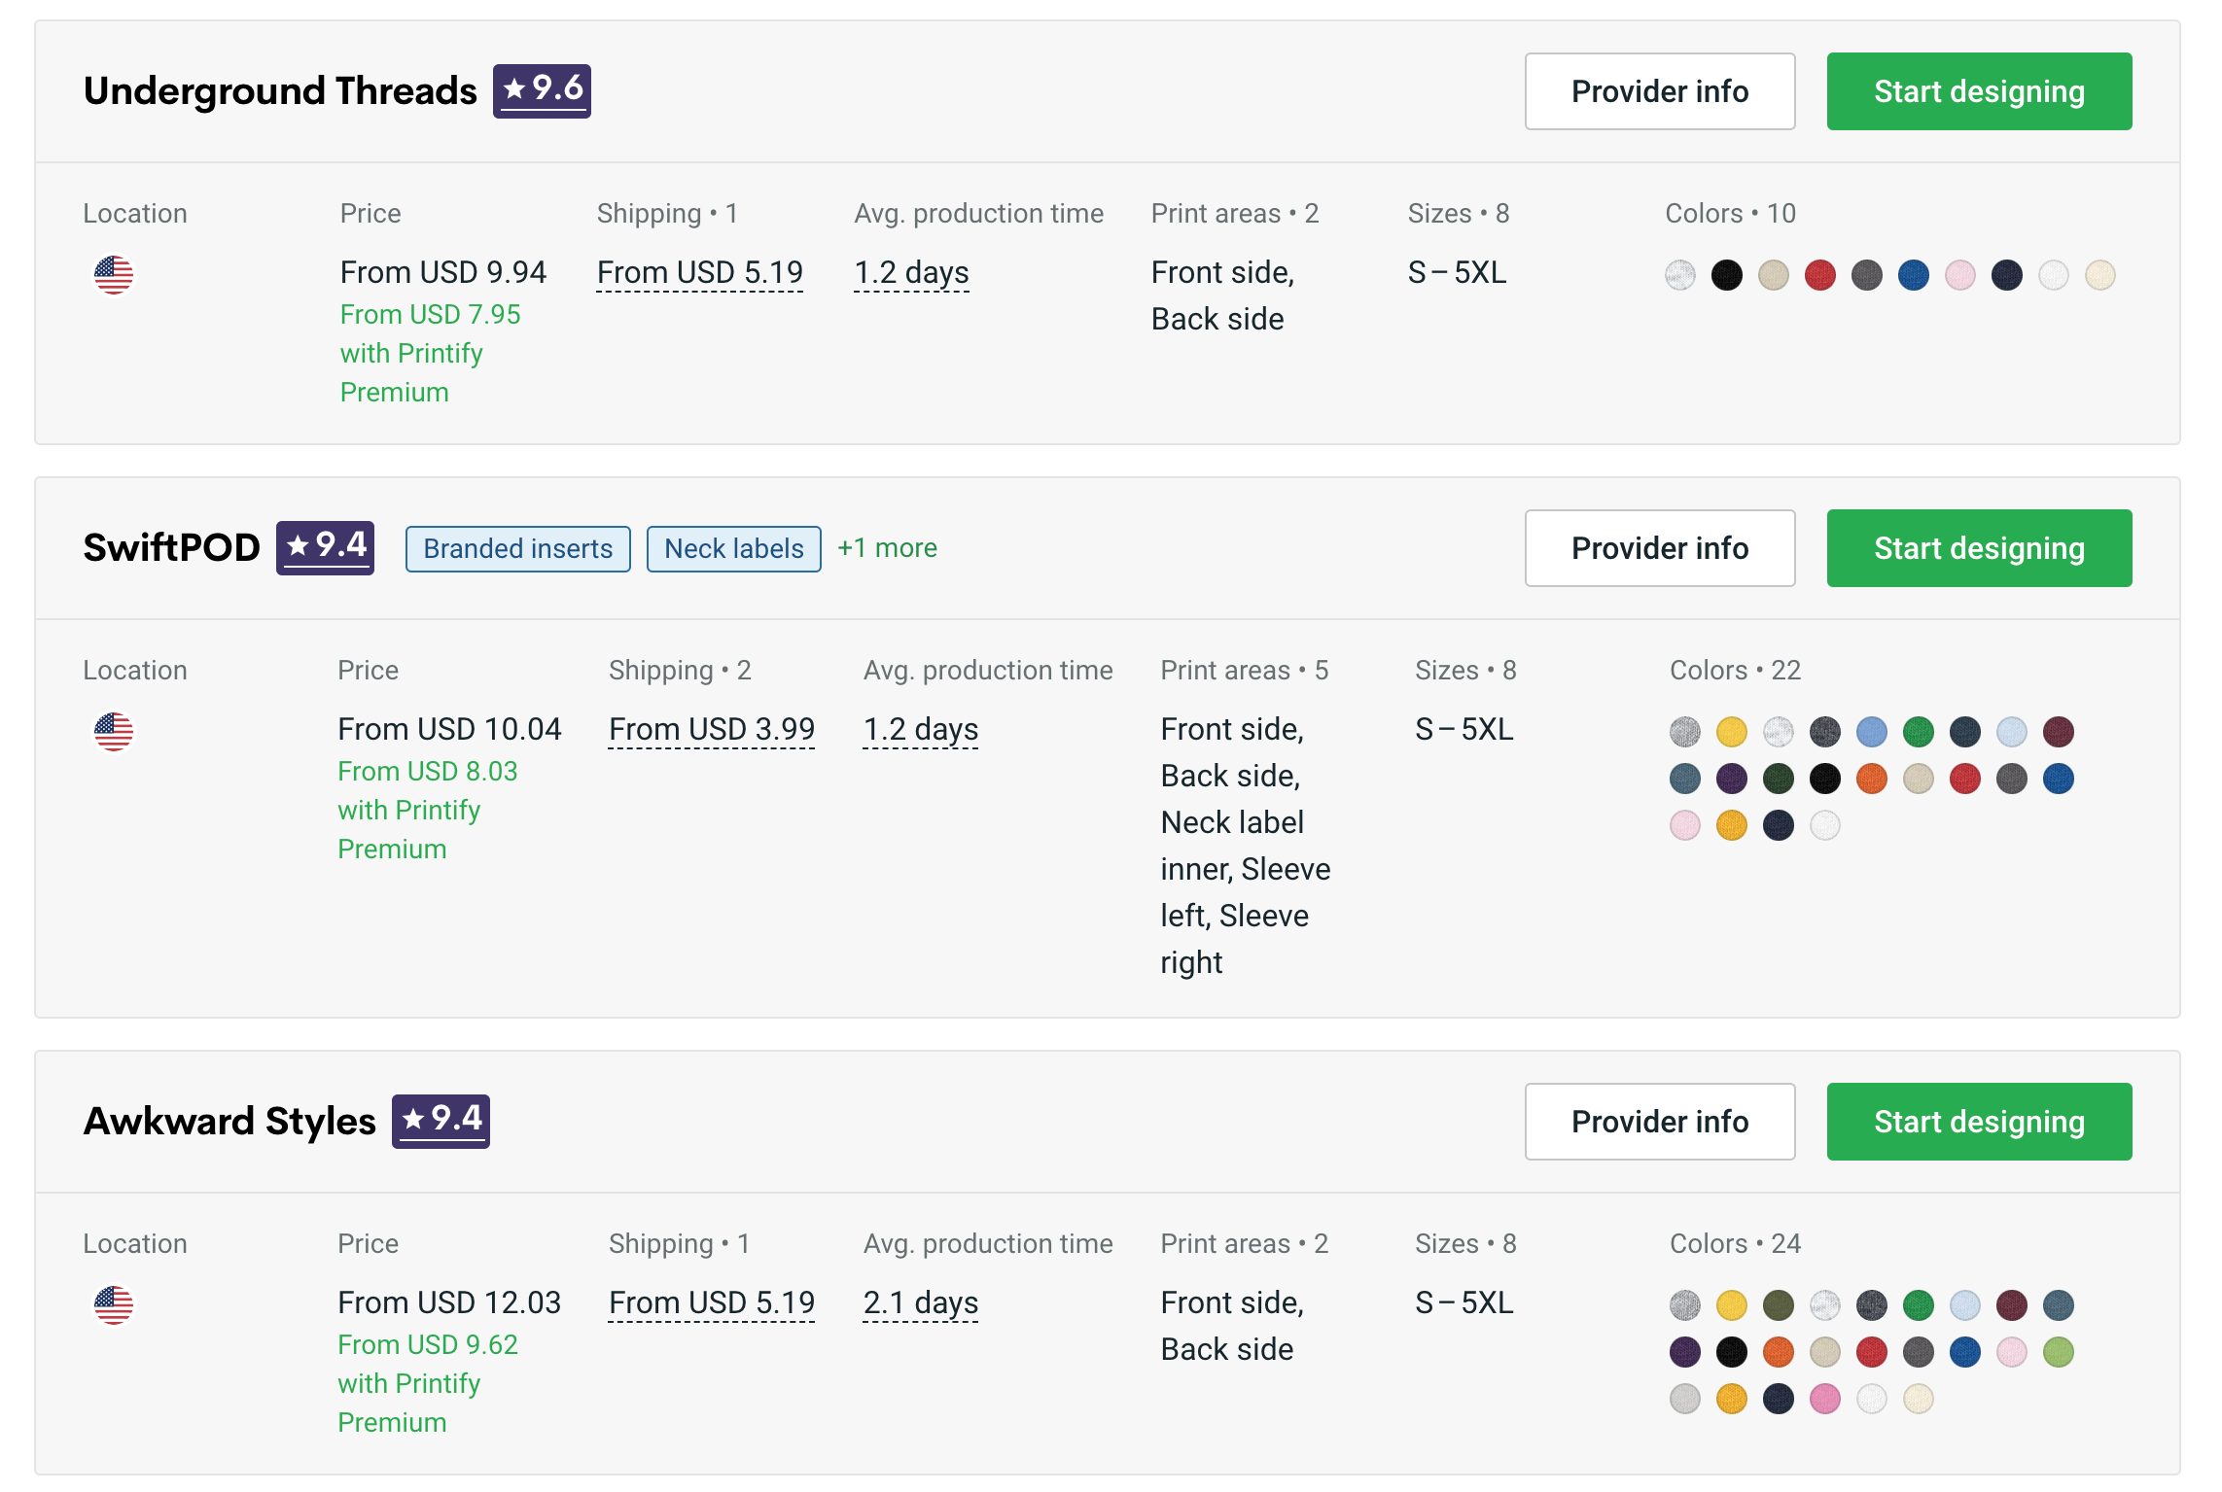Pick lime green swatch in Awkward Styles
This screenshot has width=2222, height=1492.
(2058, 1352)
